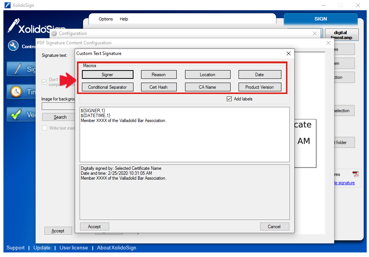Open the Help menu
The height and width of the screenshot is (257, 369).
[124, 19]
